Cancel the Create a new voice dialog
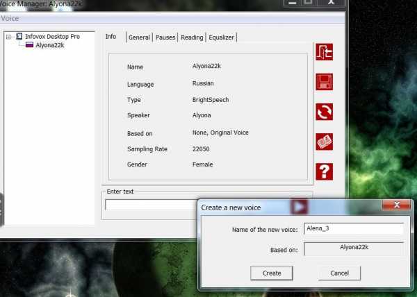Viewport: 417px width, 297px height. pyautogui.click(x=339, y=273)
